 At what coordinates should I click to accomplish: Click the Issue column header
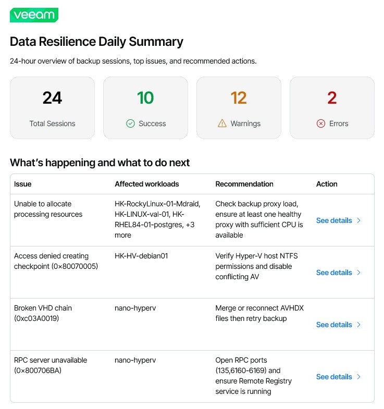23,184
